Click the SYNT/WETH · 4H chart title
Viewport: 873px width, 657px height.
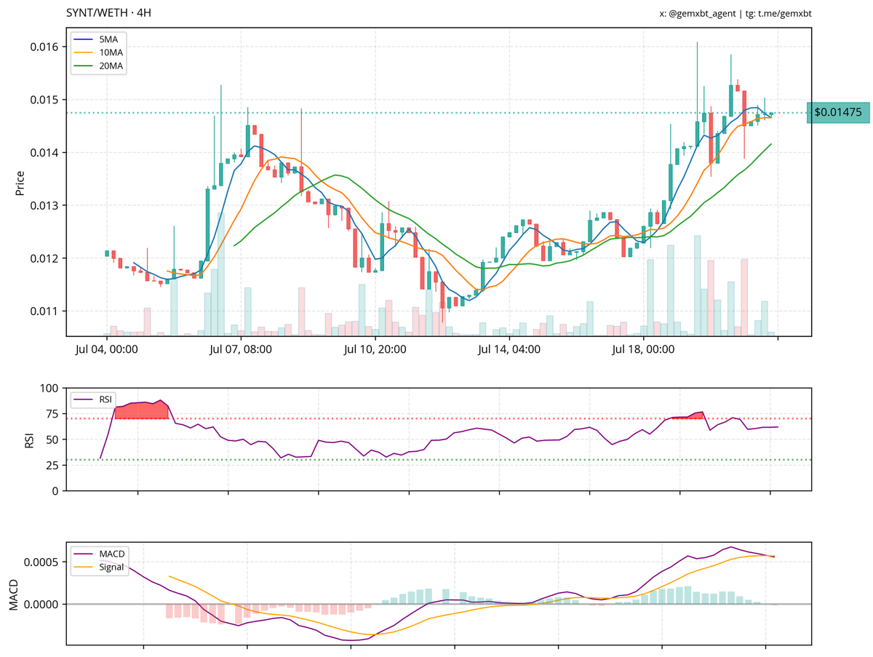(108, 13)
